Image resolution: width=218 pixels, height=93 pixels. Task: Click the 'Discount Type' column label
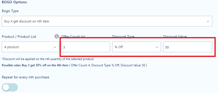(x=123, y=37)
